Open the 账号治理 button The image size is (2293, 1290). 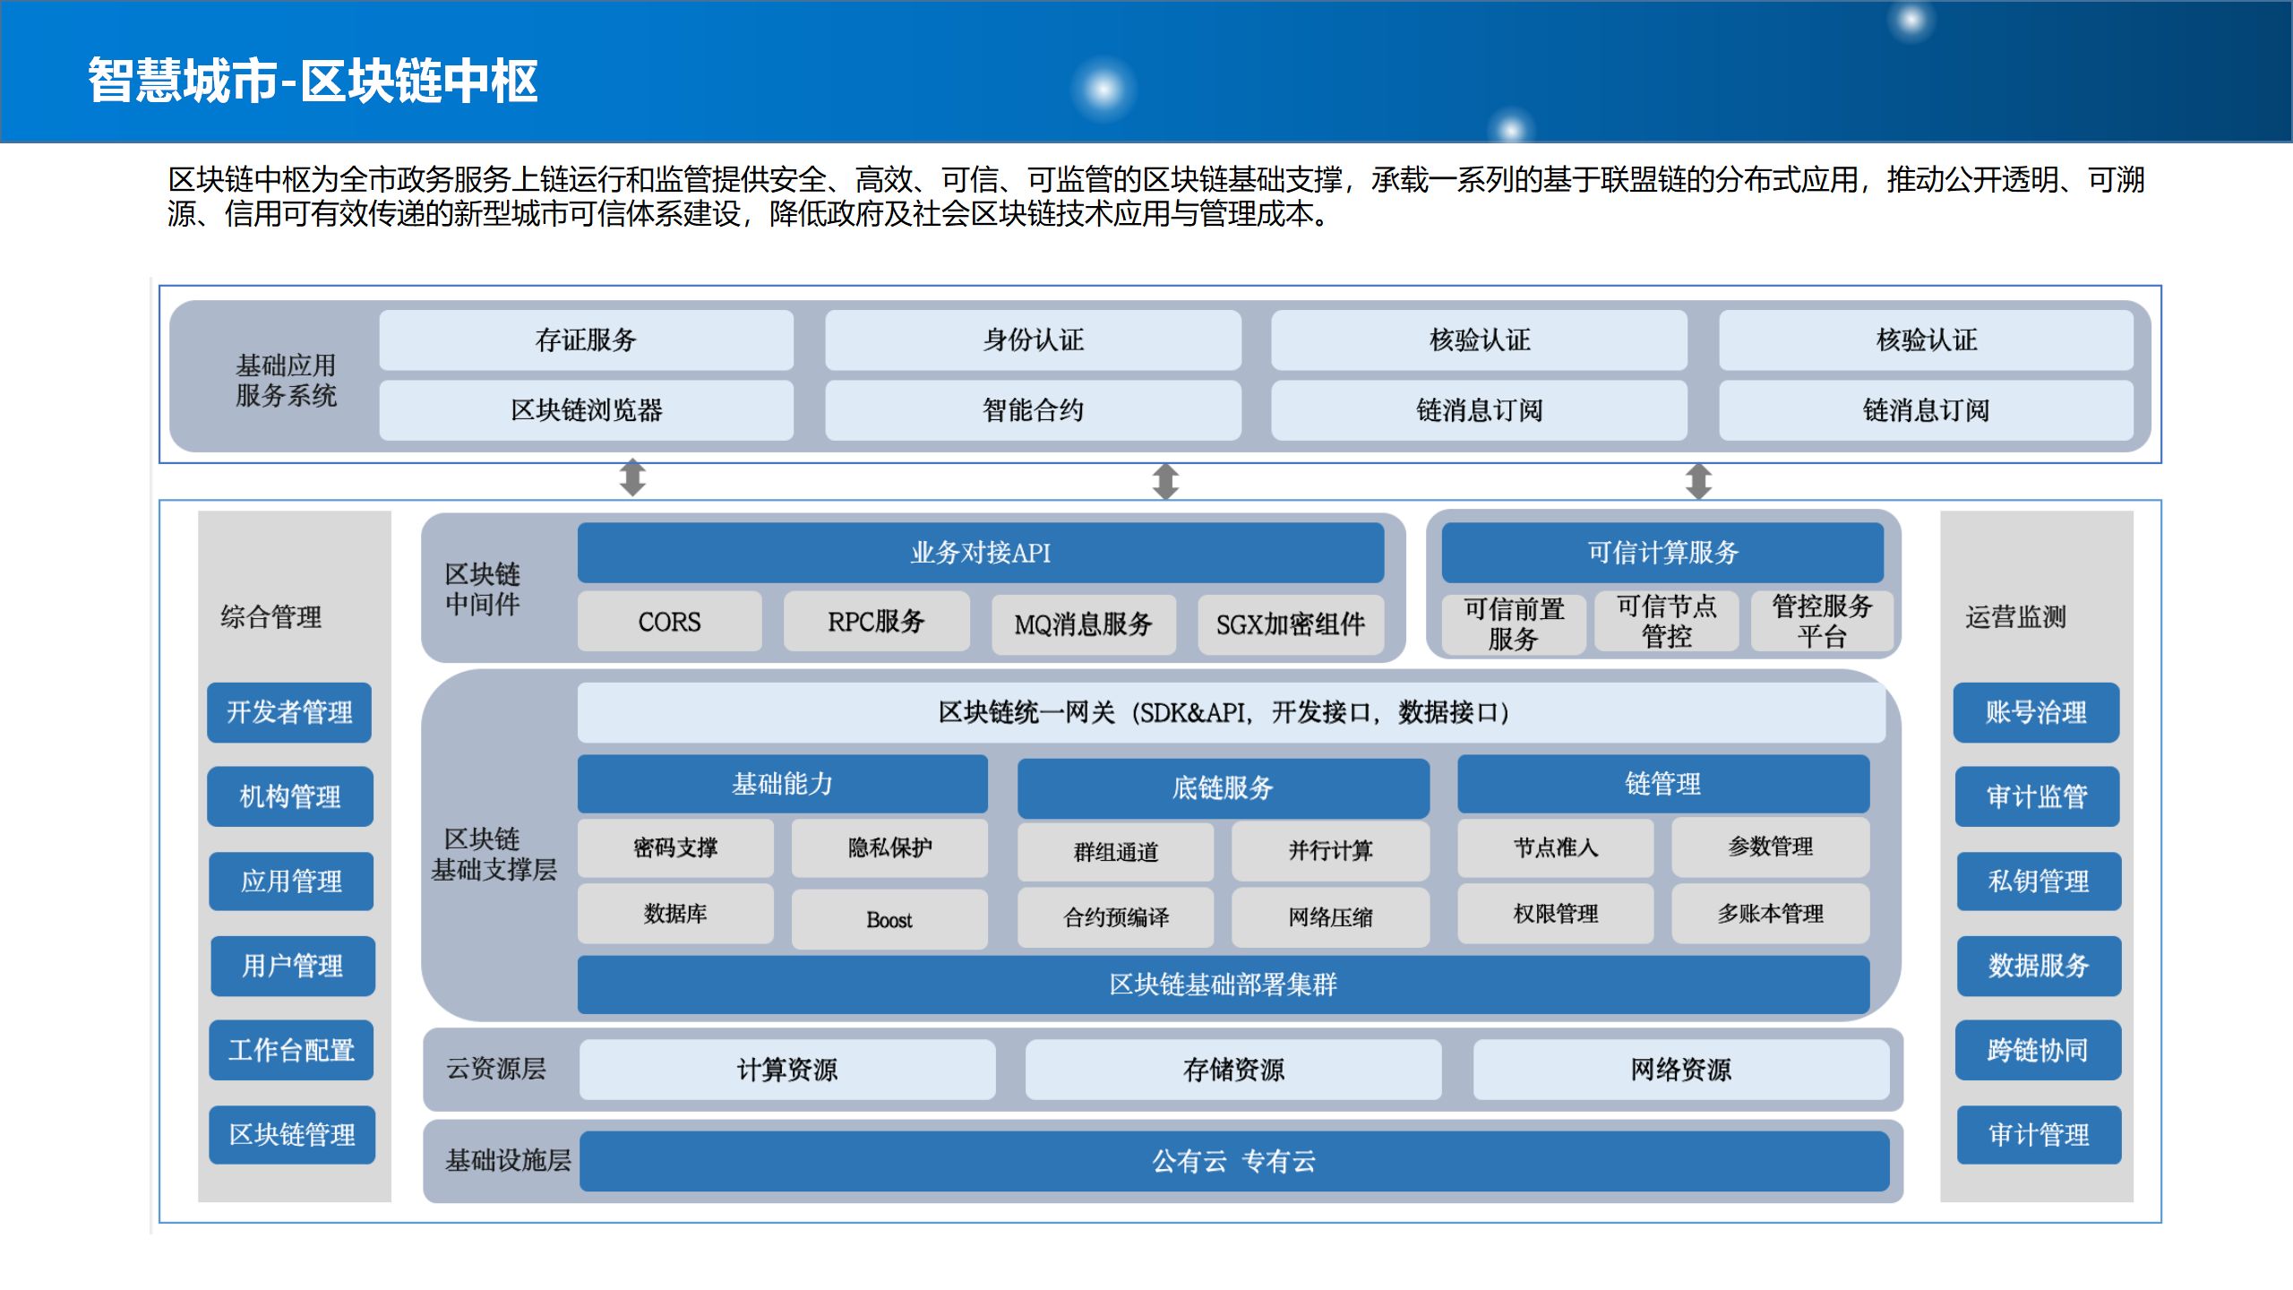pos(2036,712)
